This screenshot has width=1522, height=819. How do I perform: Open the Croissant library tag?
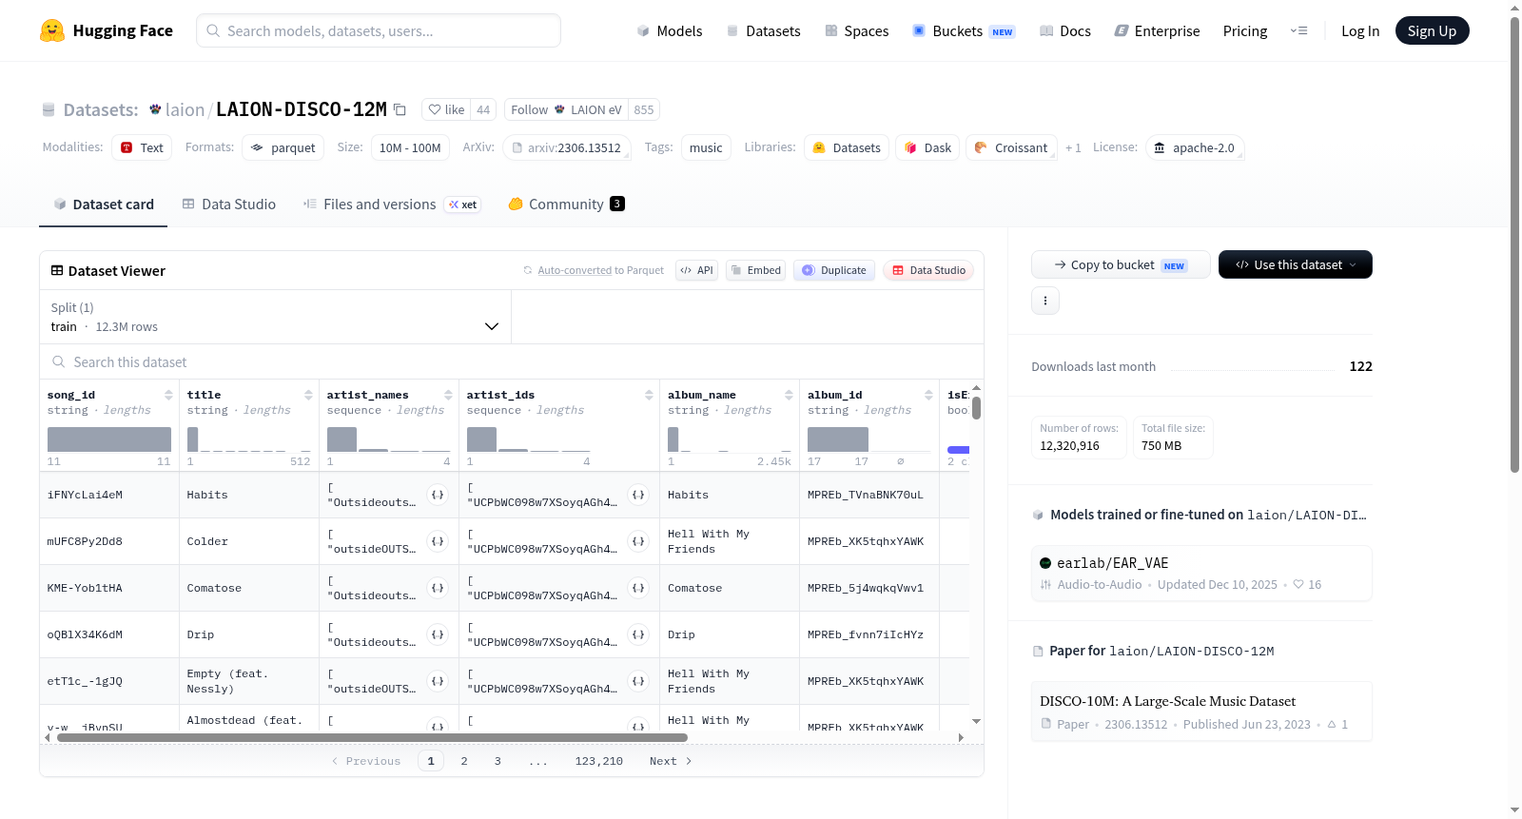tap(1011, 147)
